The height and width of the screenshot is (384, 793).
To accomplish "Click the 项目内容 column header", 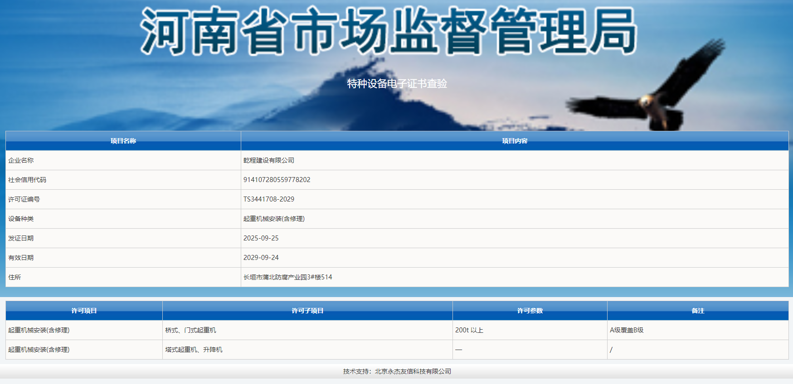I will (x=515, y=141).
